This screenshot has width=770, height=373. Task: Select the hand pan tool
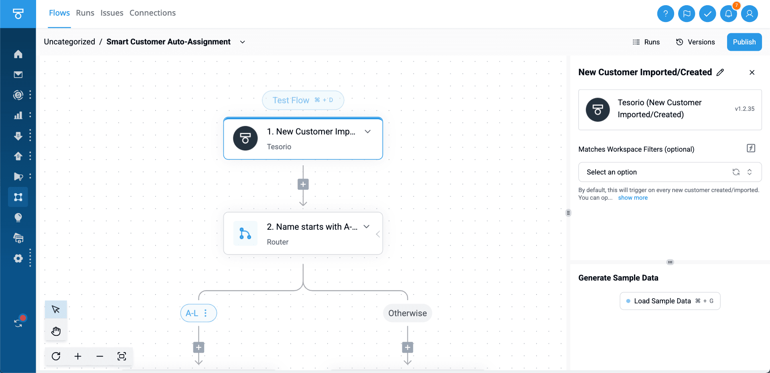56,331
